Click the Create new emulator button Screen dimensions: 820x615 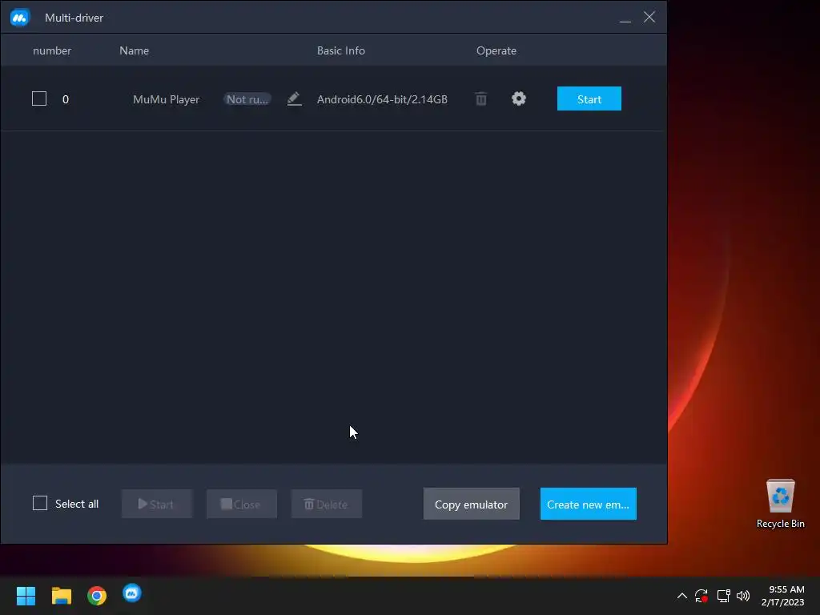coord(589,504)
